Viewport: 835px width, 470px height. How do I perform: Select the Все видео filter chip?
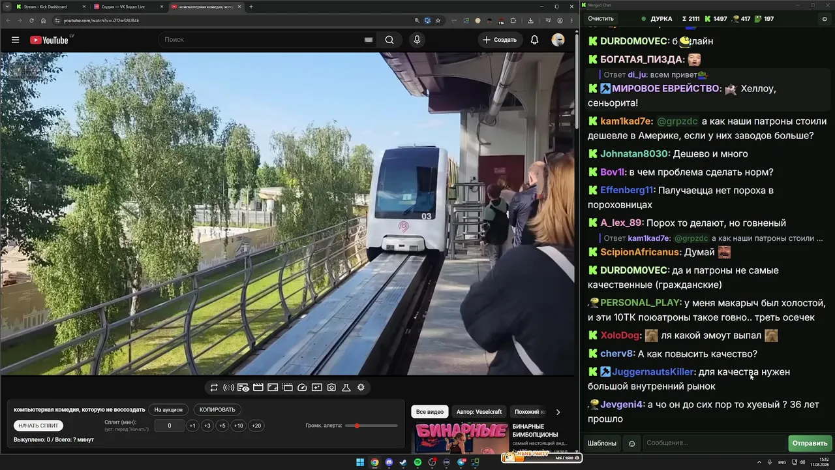[430, 412]
